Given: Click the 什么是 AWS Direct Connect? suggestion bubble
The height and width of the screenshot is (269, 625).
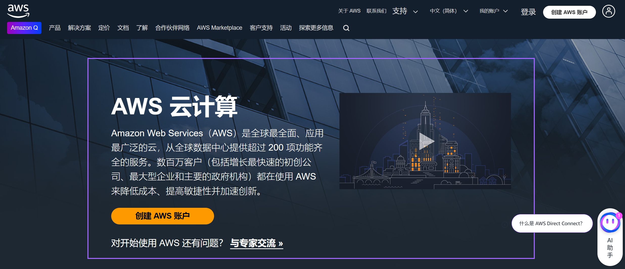Looking at the screenshot, I should [x=552, y=223].
